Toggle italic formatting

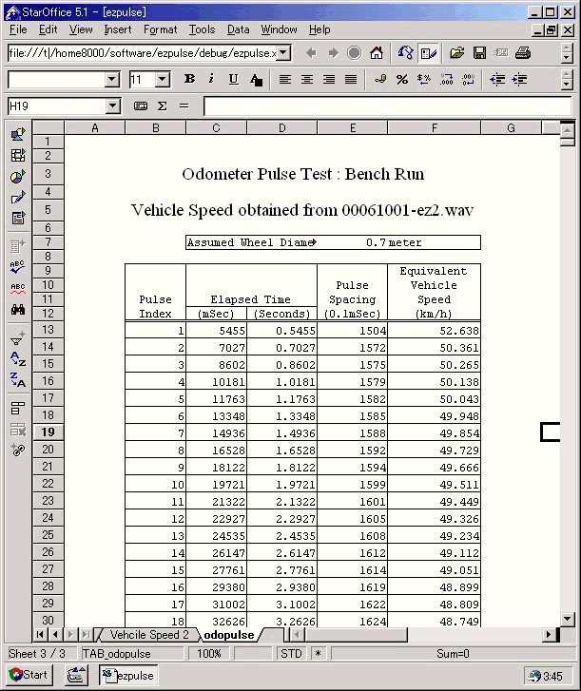pyautogui.click(x=211, y=79)
